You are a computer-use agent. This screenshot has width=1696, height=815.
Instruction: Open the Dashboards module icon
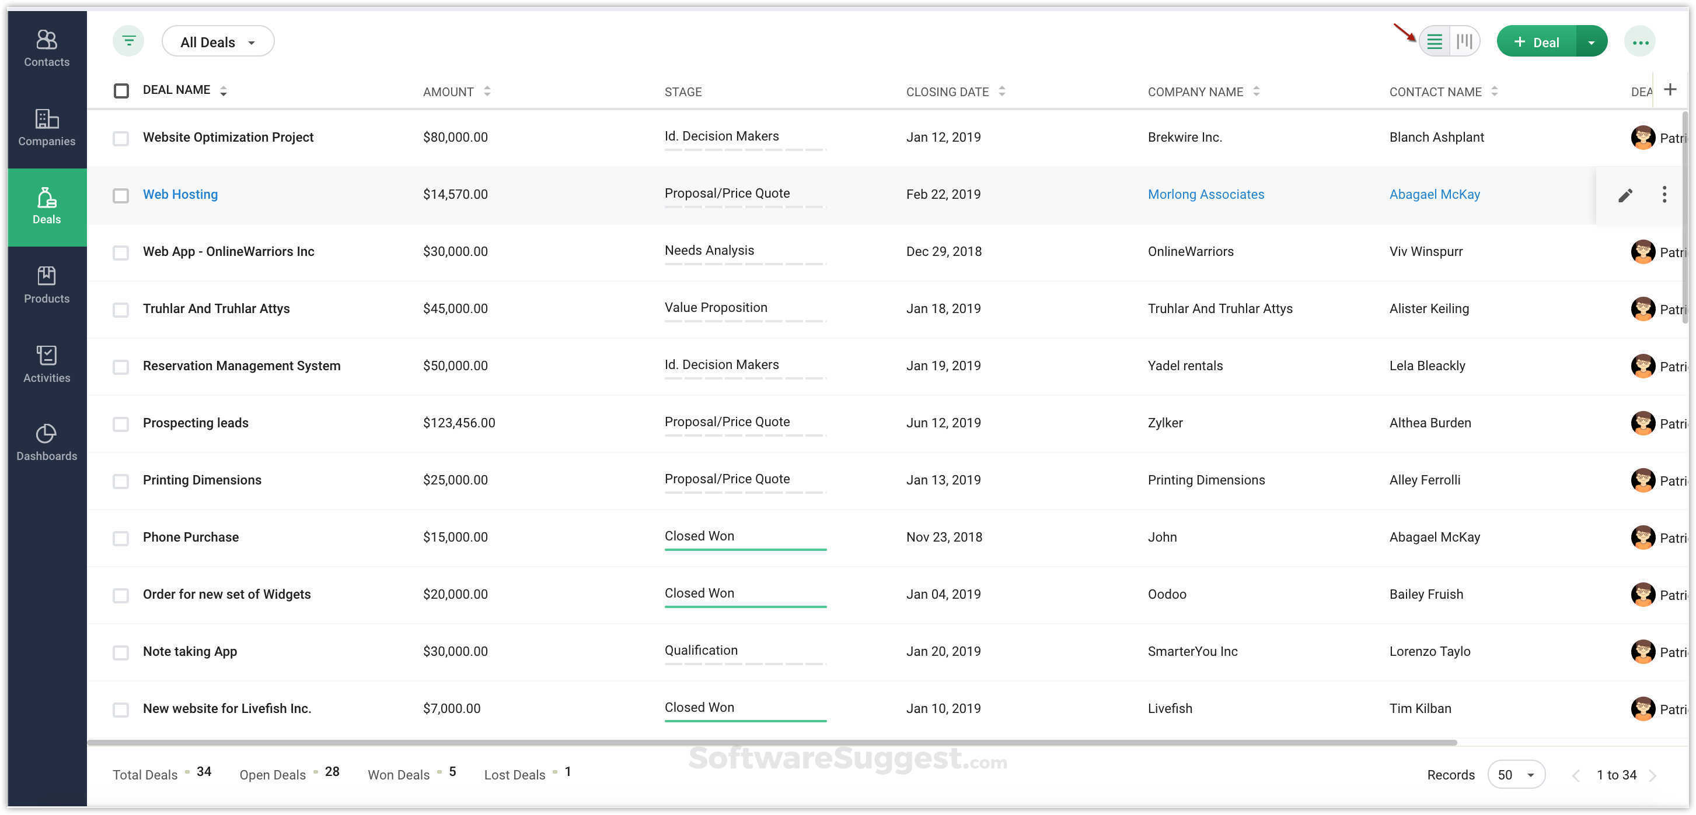point(46,440)
